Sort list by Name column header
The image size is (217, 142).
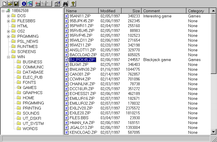(x=81, y=11)
